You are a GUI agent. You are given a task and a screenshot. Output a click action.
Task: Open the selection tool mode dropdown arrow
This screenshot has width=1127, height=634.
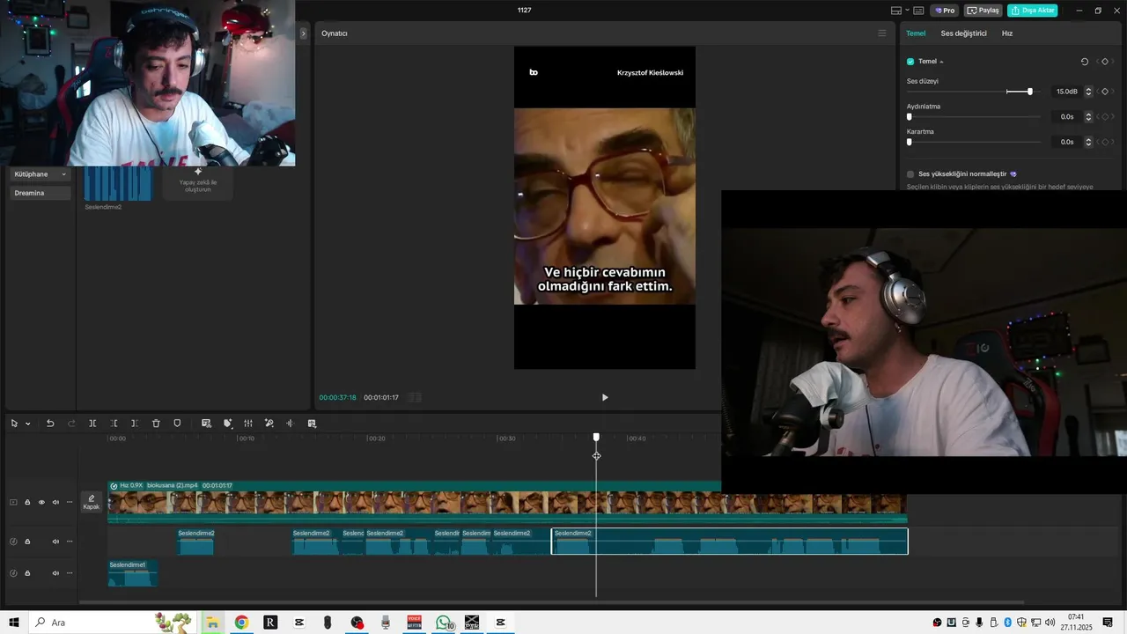[x=27, y=424]
